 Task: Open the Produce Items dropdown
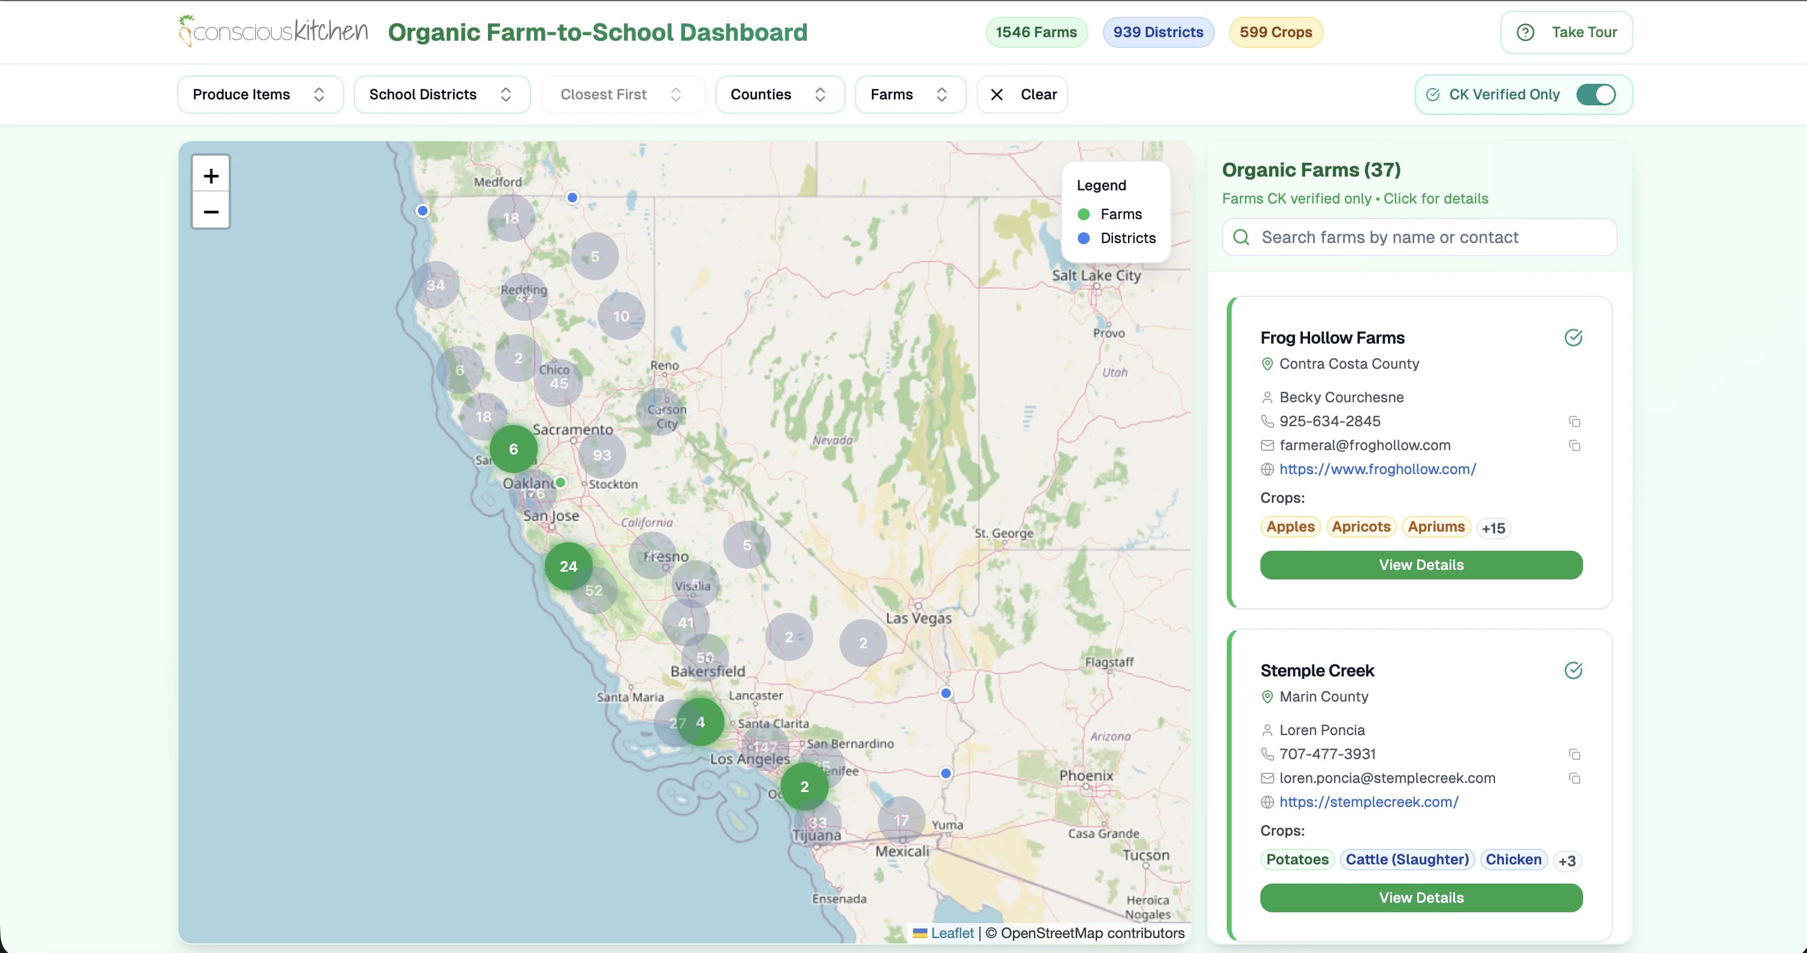(x=260, y=95)
